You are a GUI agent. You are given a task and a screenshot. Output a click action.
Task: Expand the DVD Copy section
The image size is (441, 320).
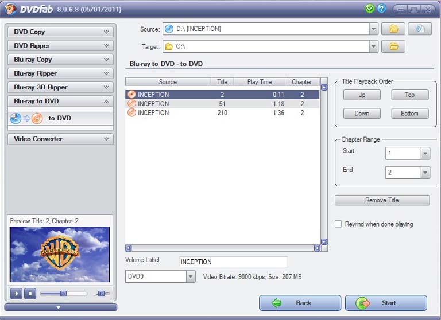click(x=60, y=32)
